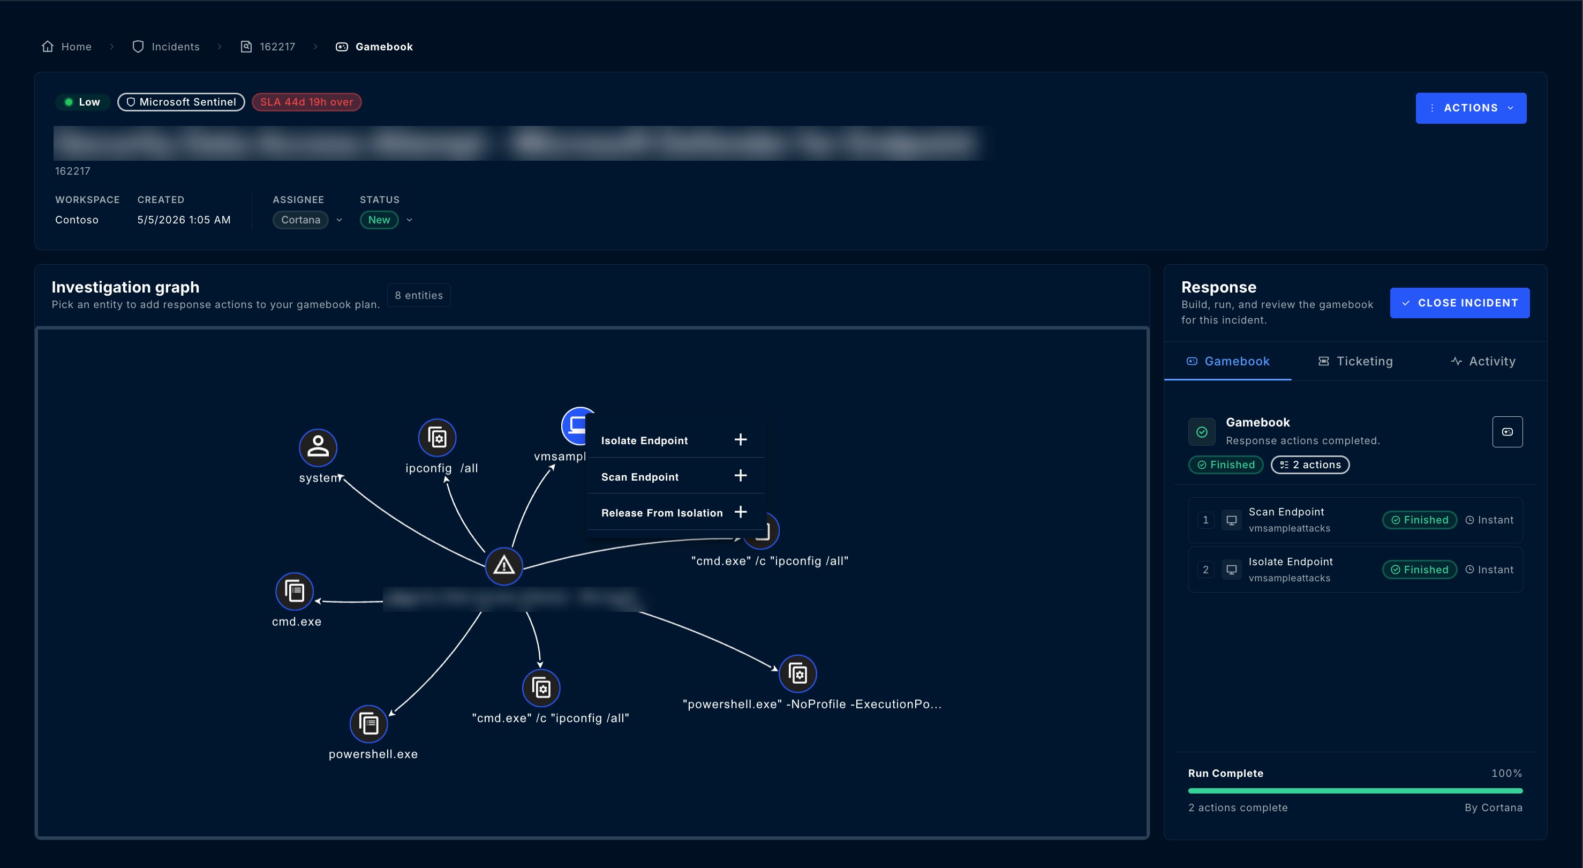This screenshot has height=868, width=1583.
Task: Select the powershell.exe file node icon
Action: [369, 723]
